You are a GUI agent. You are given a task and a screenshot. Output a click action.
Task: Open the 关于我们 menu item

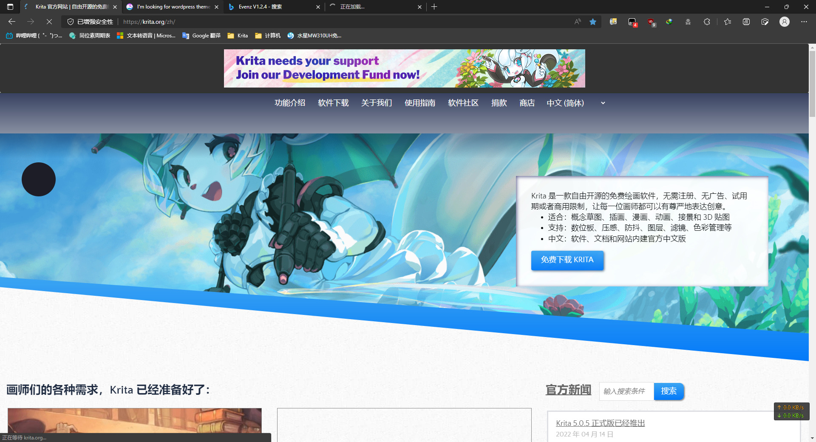(377, 103)
